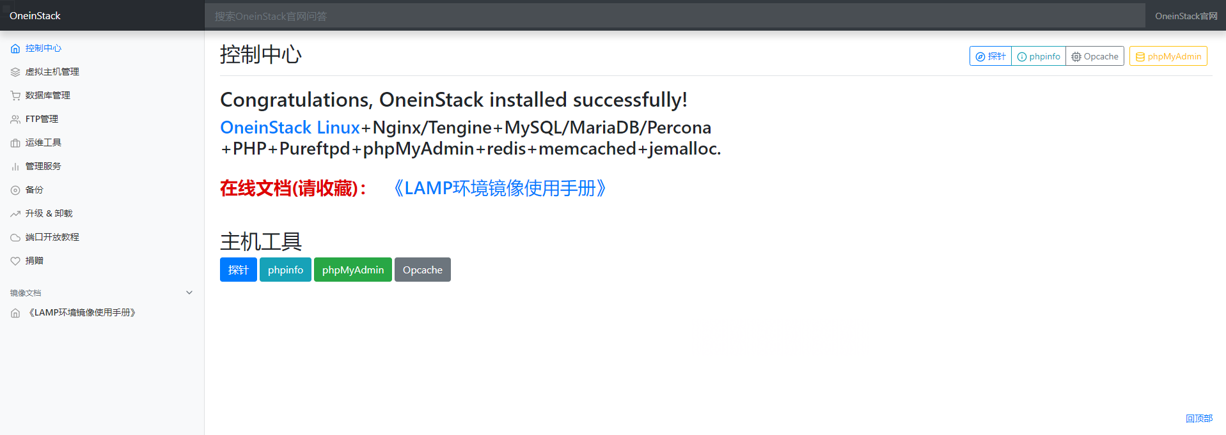Click gray Opcache button under 主机工具
The image size is (1226, 435).
(x=423, y=270)
